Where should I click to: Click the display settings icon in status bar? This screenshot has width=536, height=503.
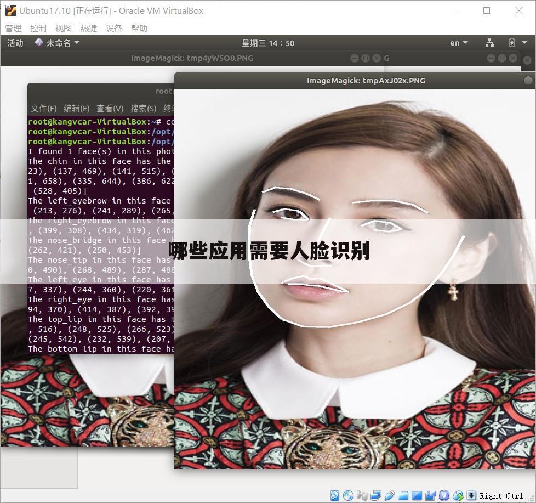tap(417, 495)
